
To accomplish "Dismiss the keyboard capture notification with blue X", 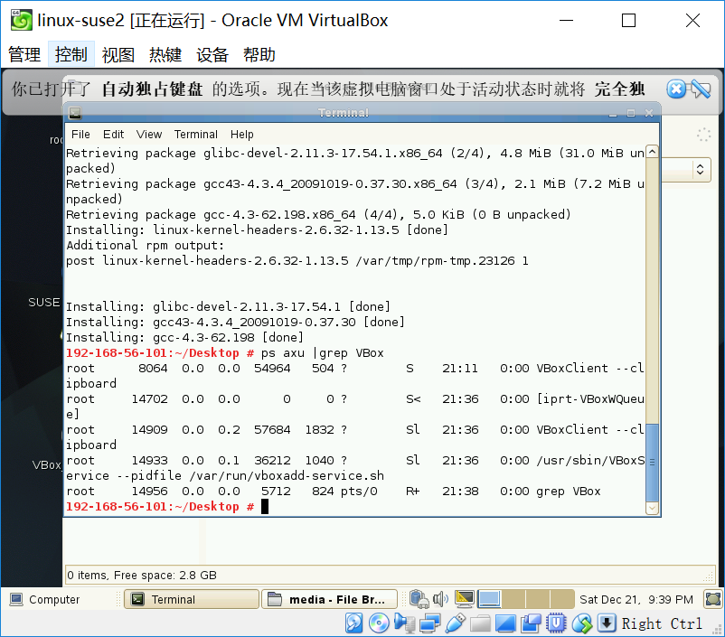I will [x=676, y=89].
